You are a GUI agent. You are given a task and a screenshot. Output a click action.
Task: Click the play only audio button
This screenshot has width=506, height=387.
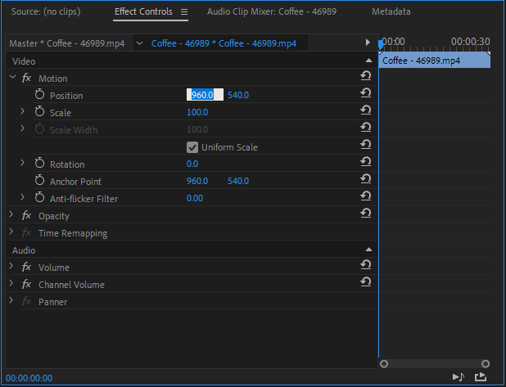point(459,376)
